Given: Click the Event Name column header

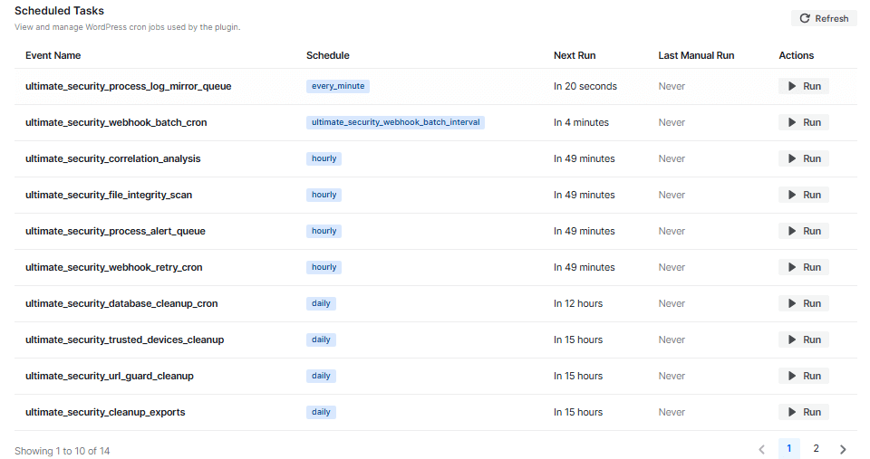Looking at the screenshot, I should click(53, 55).
